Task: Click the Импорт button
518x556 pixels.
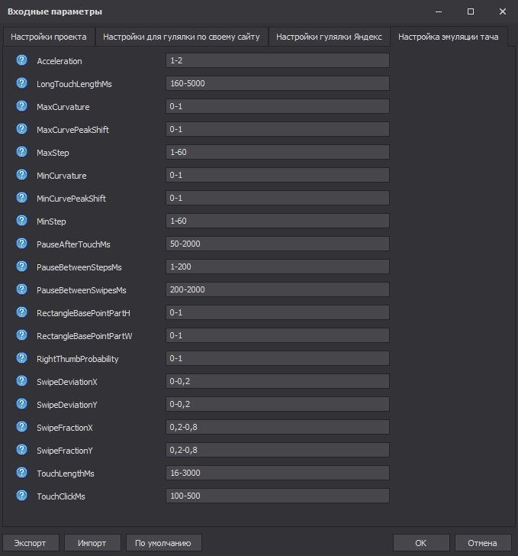Action: 92,543
